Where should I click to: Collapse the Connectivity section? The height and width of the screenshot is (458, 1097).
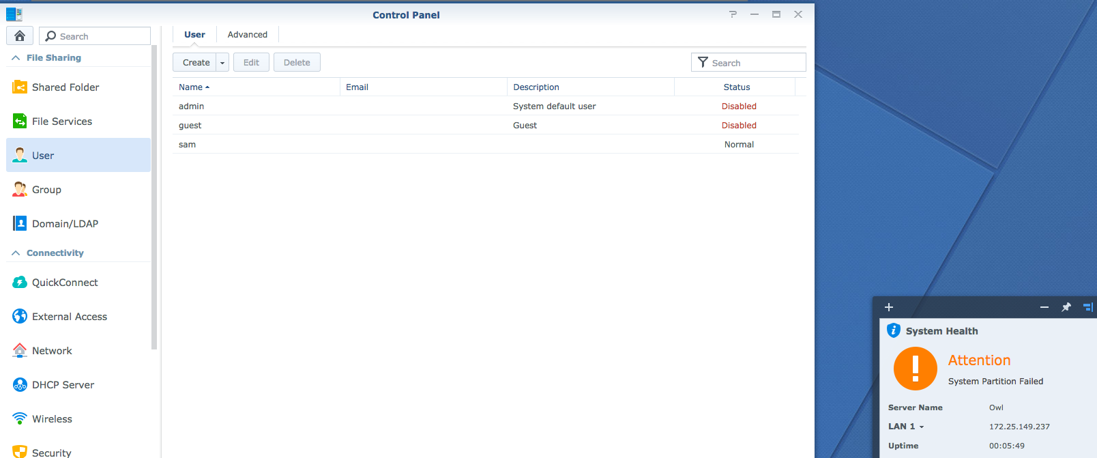pyautogui.click(x=16, y=253)
